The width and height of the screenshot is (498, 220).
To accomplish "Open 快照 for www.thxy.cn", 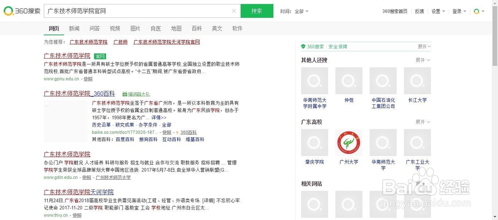I will tap(77, 215).
